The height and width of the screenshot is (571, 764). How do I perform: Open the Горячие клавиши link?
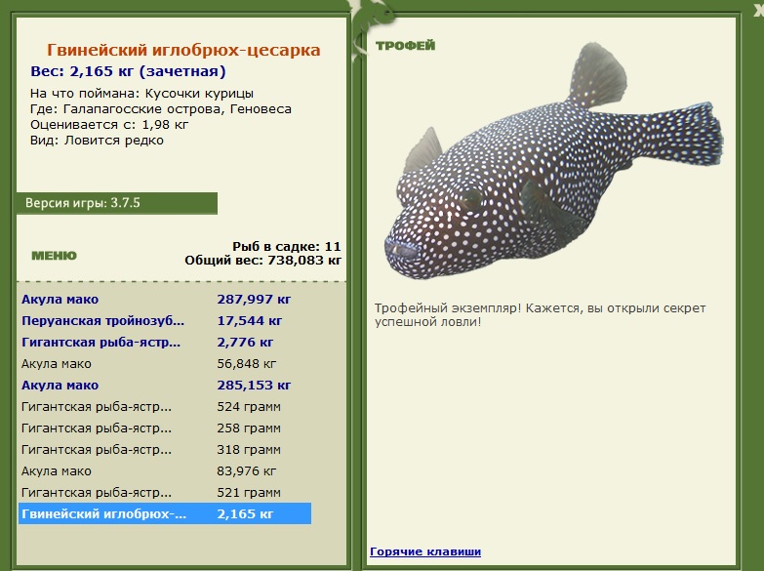pos(425,551)
